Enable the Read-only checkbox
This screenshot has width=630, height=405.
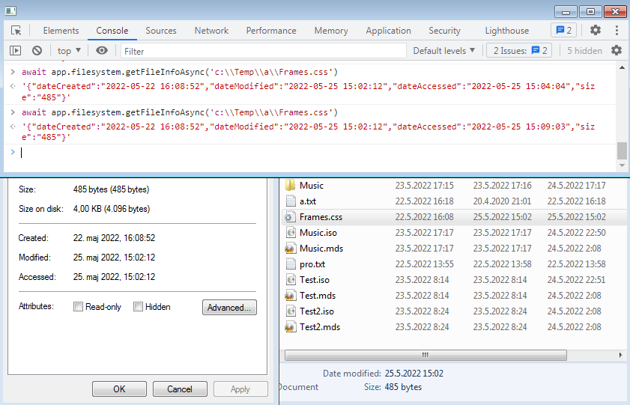coord(79,307)
